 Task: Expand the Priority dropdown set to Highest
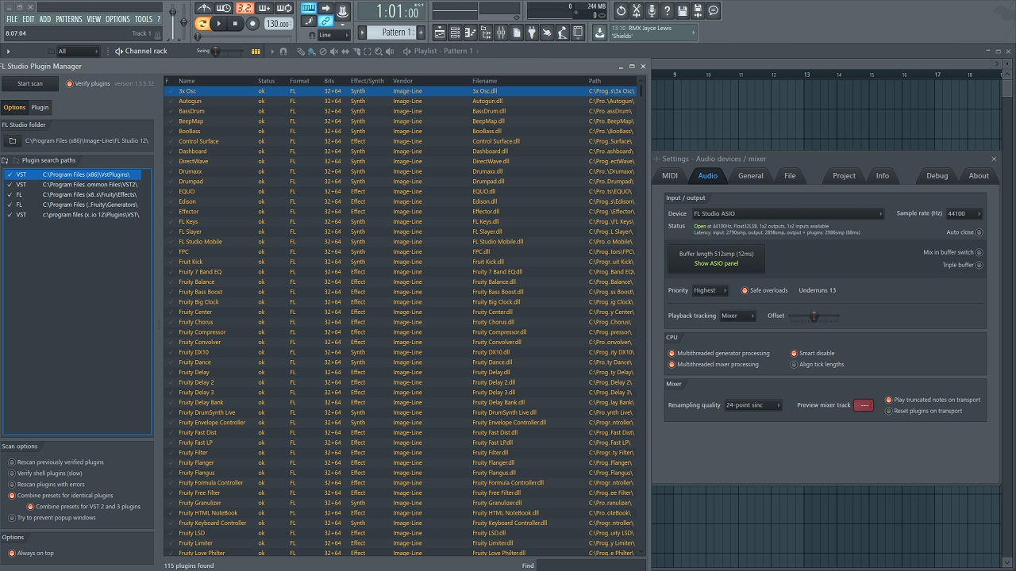(x=710, y=290)
